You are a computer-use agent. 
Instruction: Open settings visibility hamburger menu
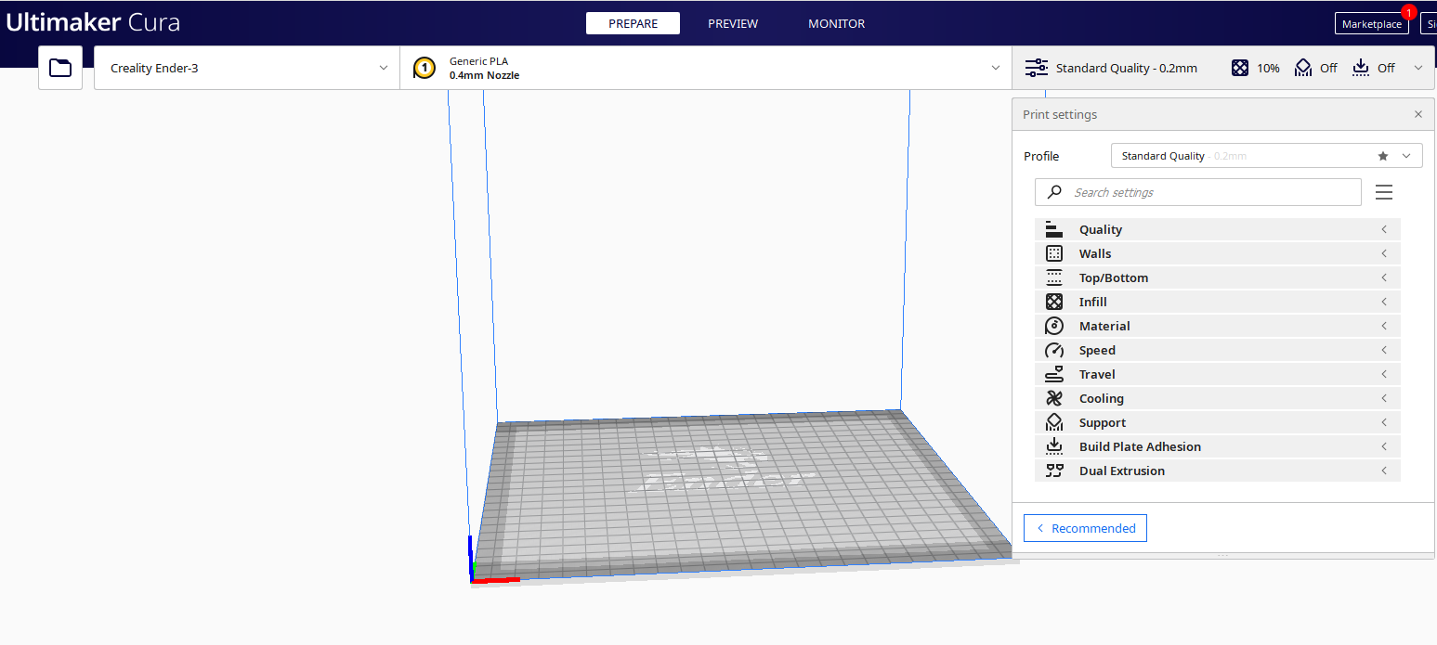1384,192
